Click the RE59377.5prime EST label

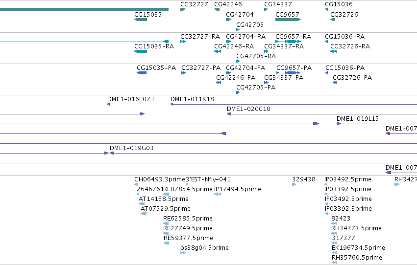[188, 239]
